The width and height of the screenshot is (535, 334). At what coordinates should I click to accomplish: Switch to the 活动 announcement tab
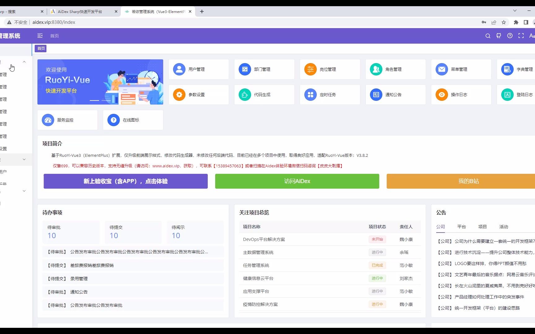[504, 227]
